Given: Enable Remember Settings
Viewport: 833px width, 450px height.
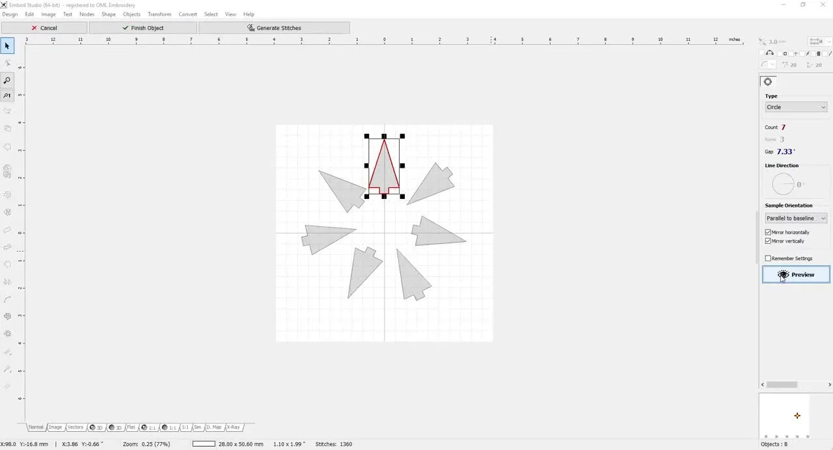Looking at the screenshot, I should pos(768,258).
